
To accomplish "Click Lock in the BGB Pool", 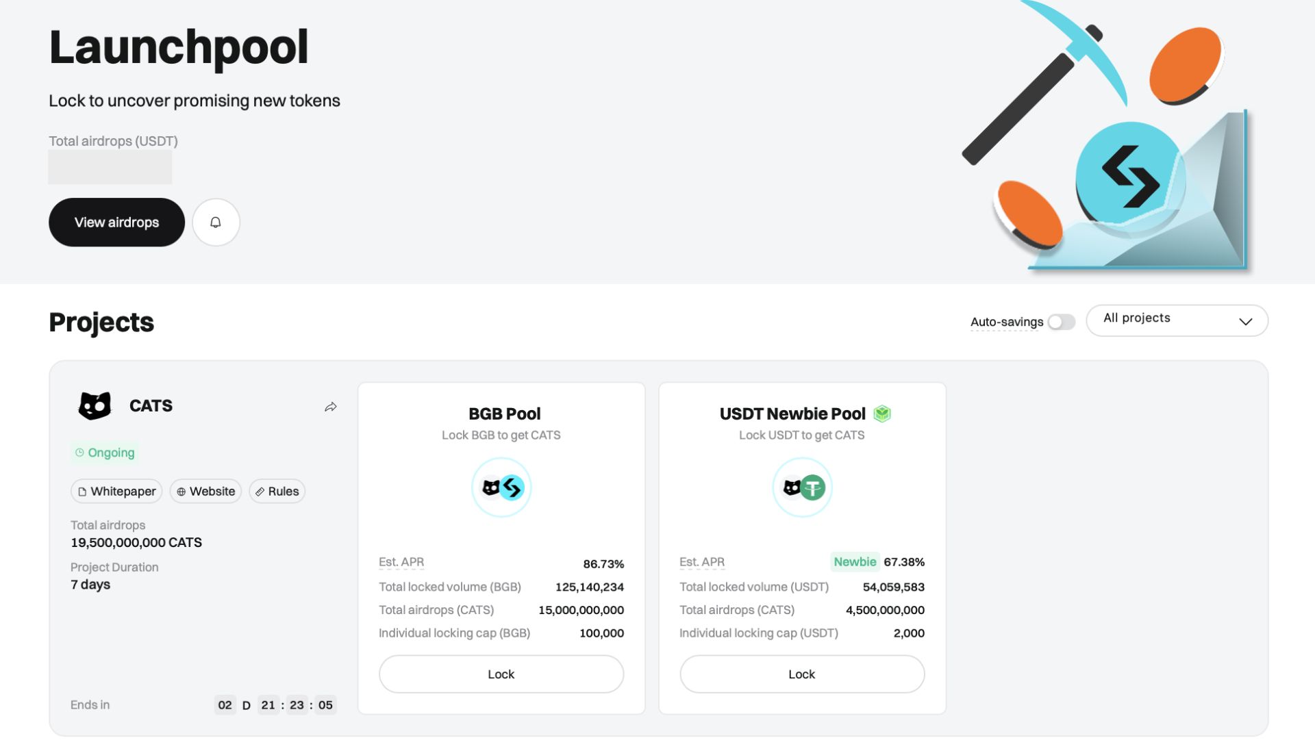I will [501, 674].
